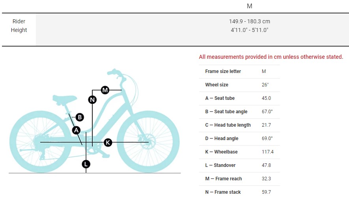Image resolution: width=349 pixels, height=204 pixels.
Task: Click the K — Wheelbase row label
Action: [x=221, y=152]
